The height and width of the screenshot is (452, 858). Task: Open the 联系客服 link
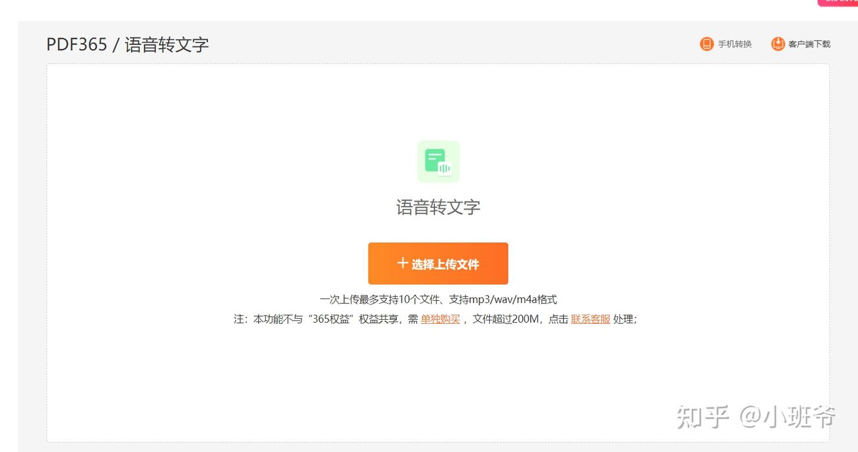click(590, 319)
